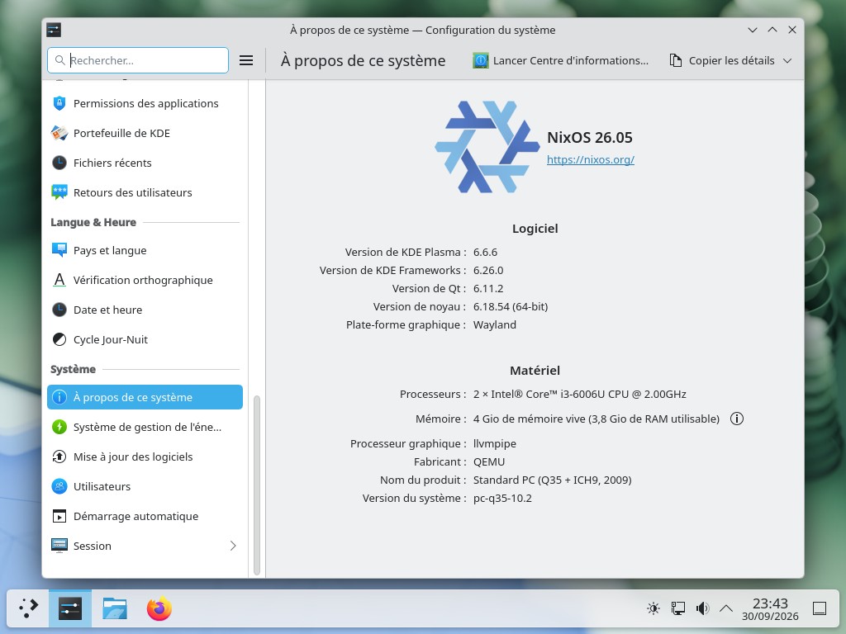Click Lancer Centre d'informations button
Screen dimensions: 846x634
(x=561, y=60)
